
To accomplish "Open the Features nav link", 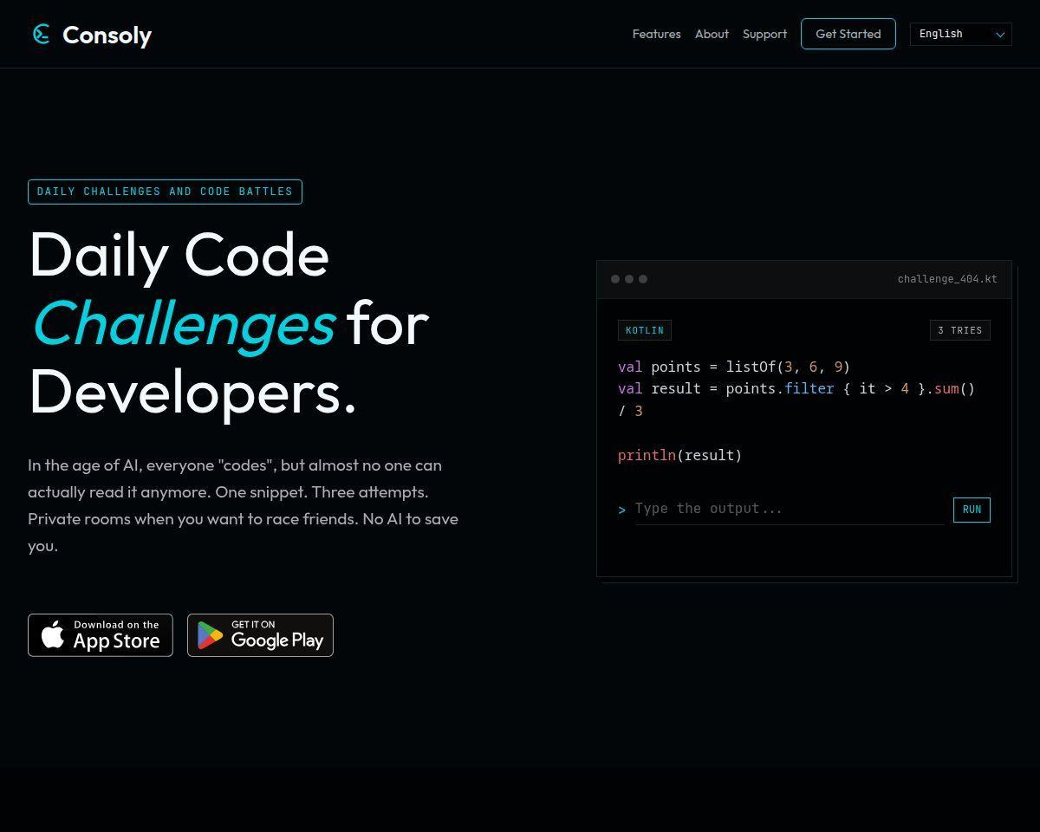I will (656, 34).
